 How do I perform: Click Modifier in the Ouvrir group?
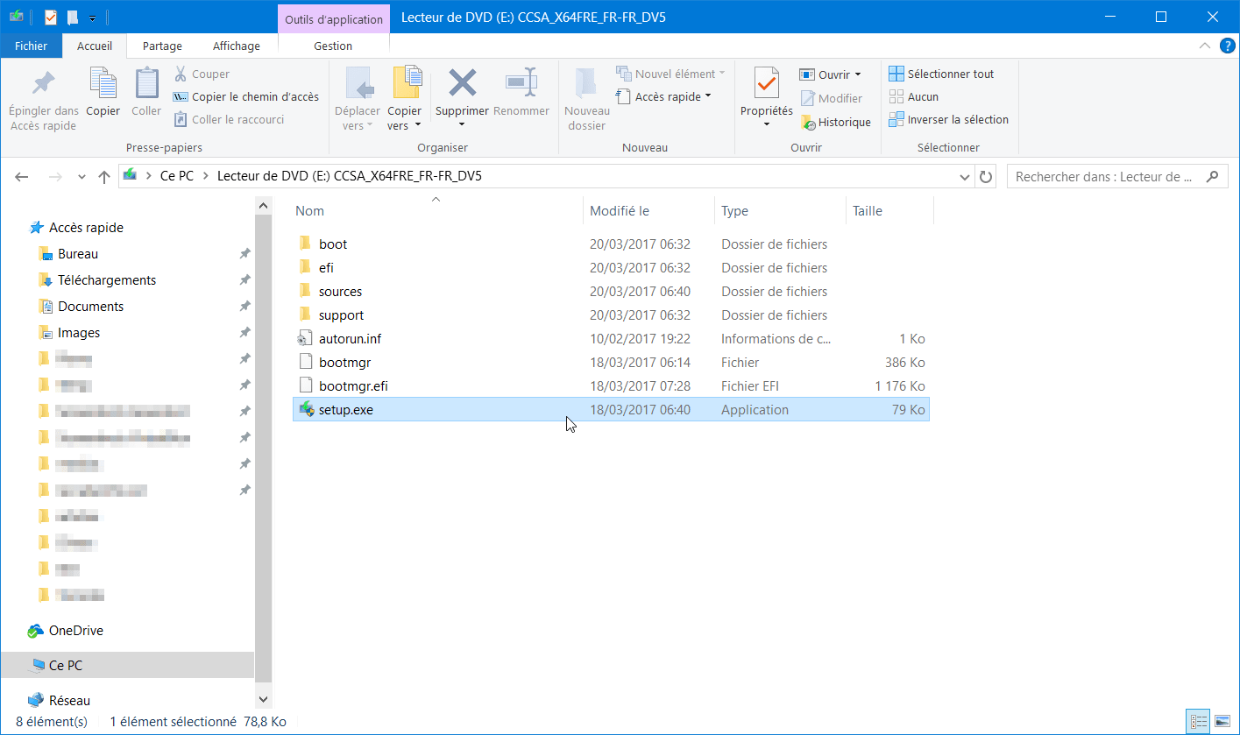click(x=831, y=98)
